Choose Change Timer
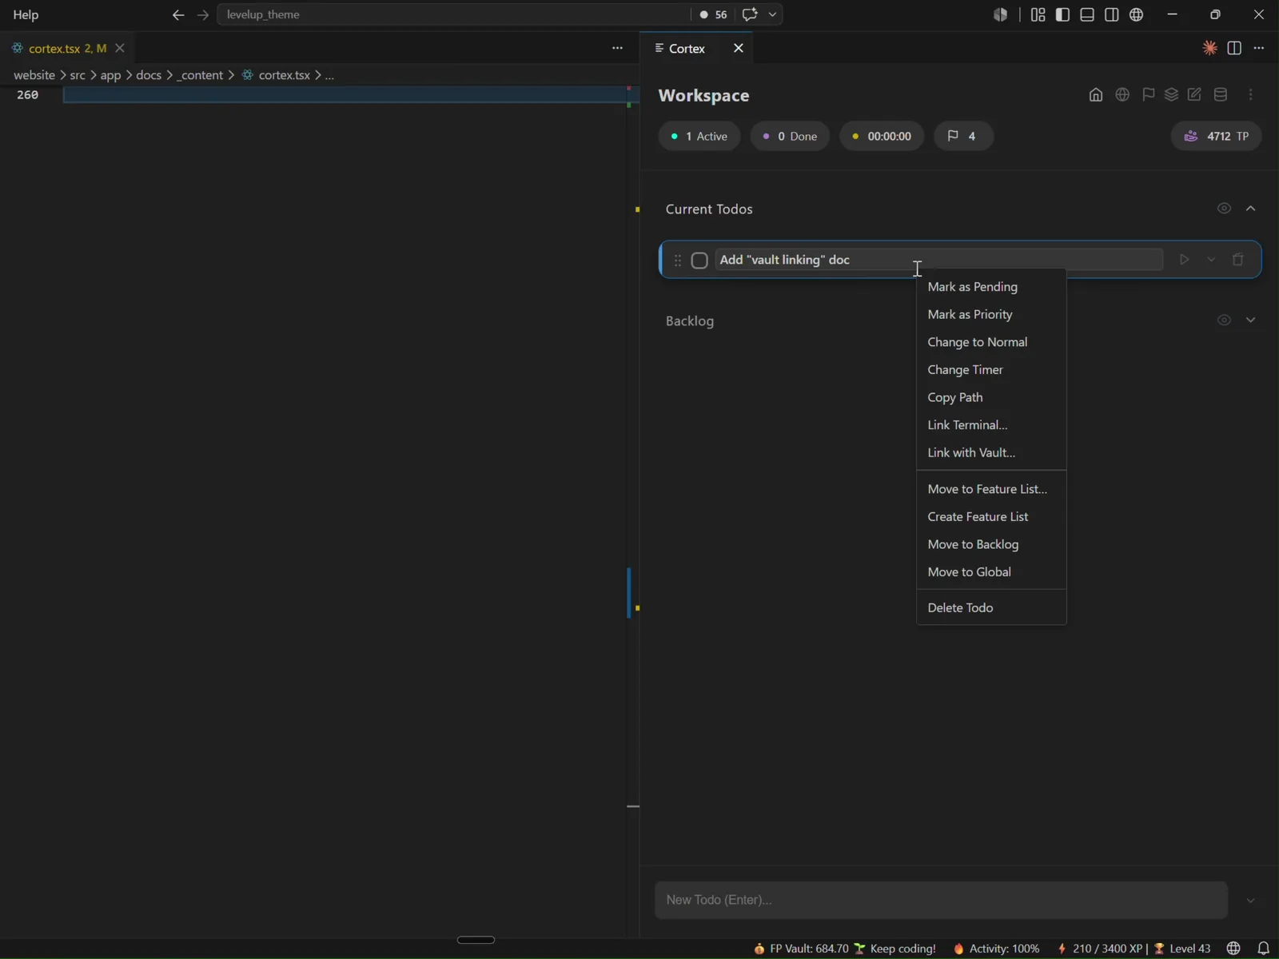 point(991,370)
